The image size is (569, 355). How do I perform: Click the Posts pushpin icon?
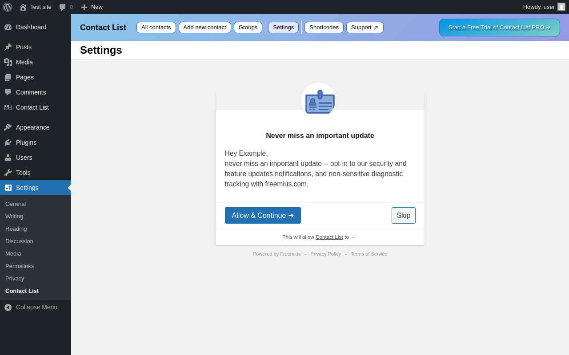(x=8, y=47)
